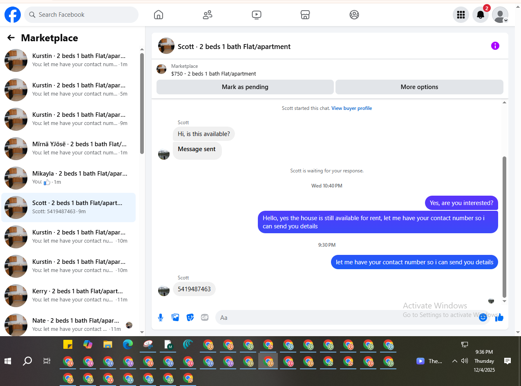The width and height of the screenshot is (521, 386).
Task: Click Mark as pending button
Action: (245, 87)
